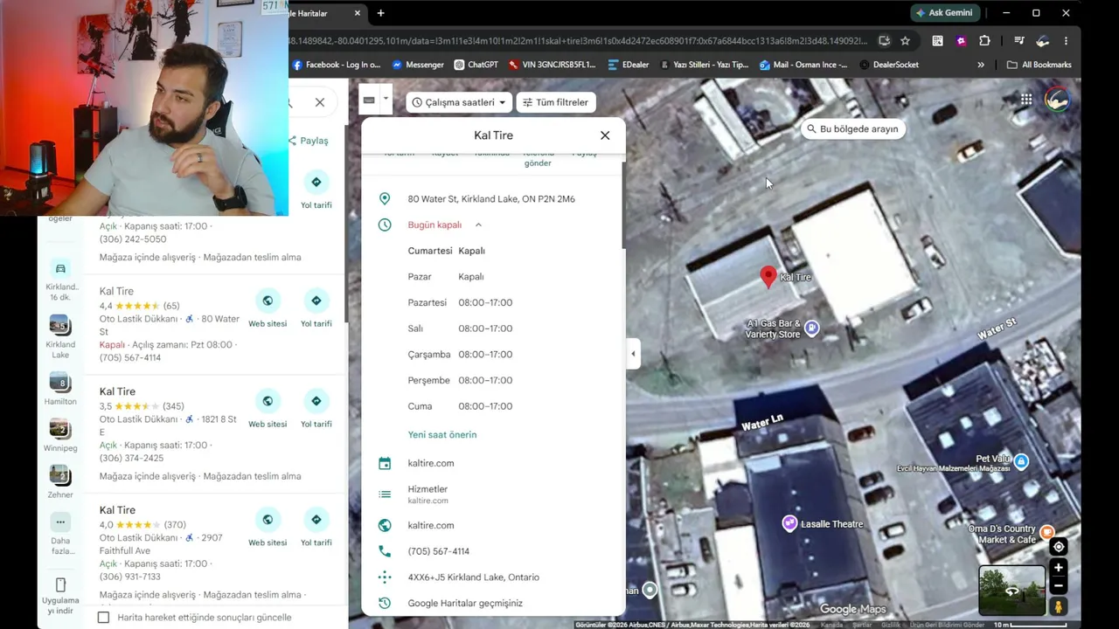
Task: Select the Lasalle Theatre map pin
Action: click(x=789, y=523)
